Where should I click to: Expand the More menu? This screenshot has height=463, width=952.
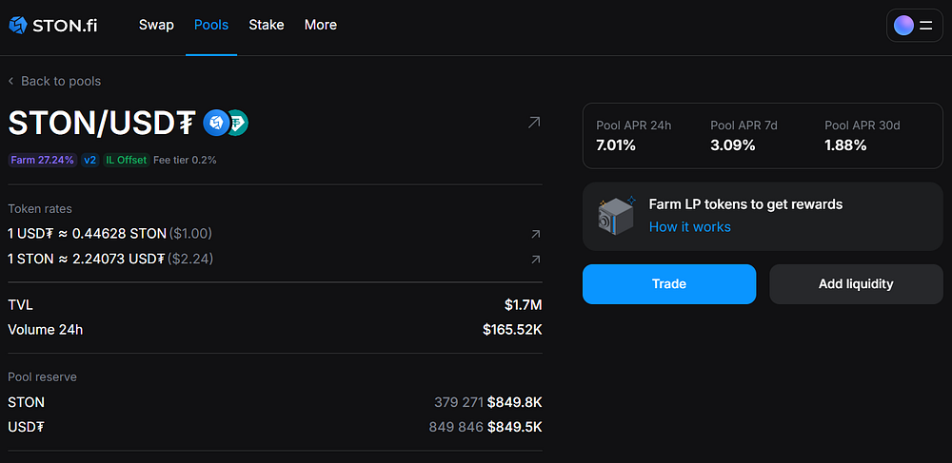(321, 25)
